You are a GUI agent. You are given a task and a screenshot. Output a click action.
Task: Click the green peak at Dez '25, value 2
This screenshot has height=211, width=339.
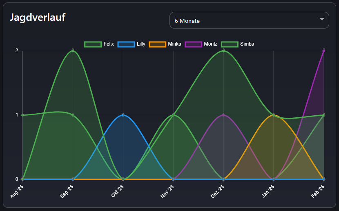click(223, 51)
